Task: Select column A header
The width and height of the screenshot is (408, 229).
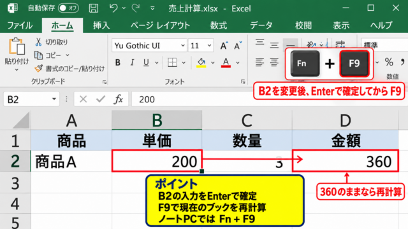Action: 71,120
